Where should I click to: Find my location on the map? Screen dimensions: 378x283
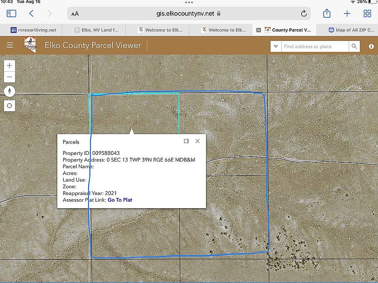pos(9,106)
